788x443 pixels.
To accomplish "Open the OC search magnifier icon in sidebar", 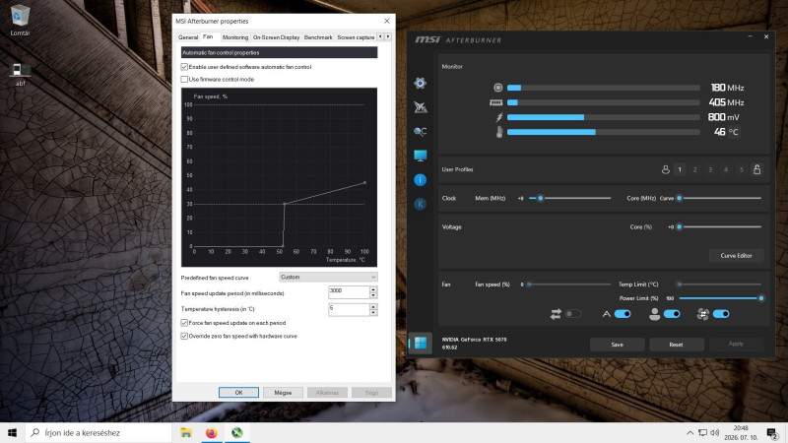I will coord(421,131).
